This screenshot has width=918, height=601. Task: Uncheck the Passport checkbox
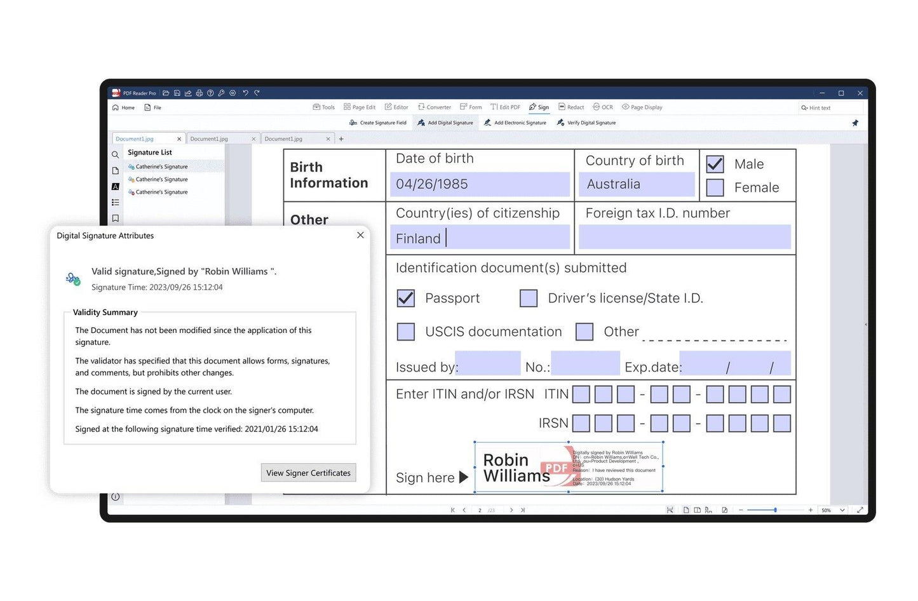[405, 298]
